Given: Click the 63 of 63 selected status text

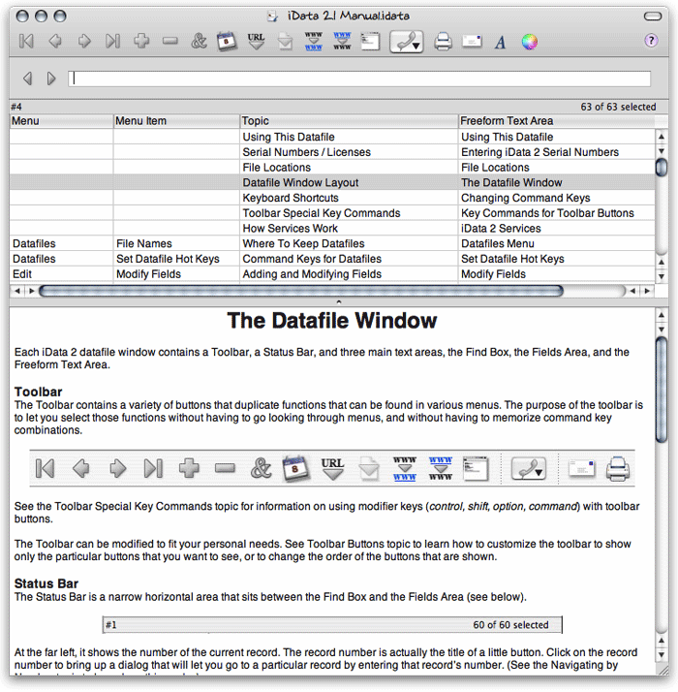Looking at the screenshot, I should click(x=618, y=107).
